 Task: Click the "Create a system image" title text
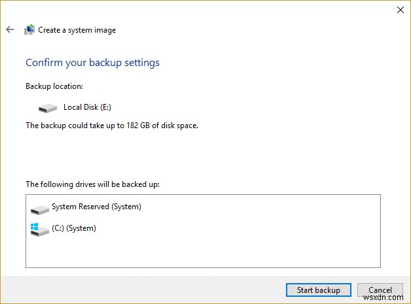pyautogui.click(x=77, y=30)
